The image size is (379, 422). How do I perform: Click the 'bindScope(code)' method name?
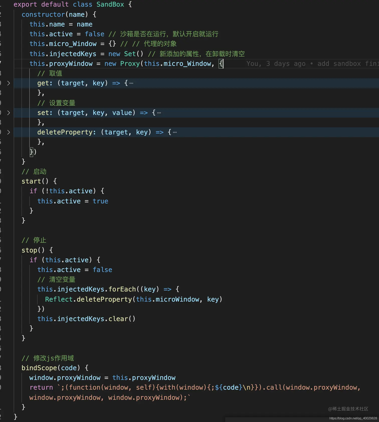pyautogui.click(x=51, y=368)
